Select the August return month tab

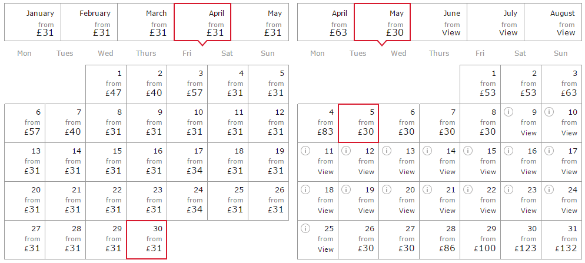pos(553,22)
